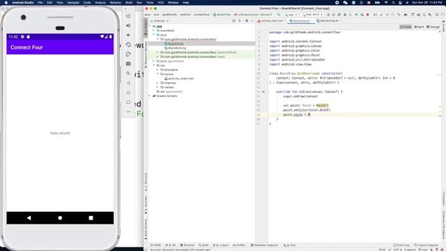This screenshot has width=446, height=251.
Task: Select the BoardView.kt editor tab
Action: 301,21
